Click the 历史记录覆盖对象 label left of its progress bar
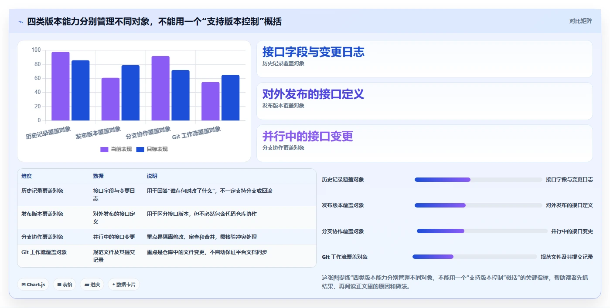 coord(343,180)
